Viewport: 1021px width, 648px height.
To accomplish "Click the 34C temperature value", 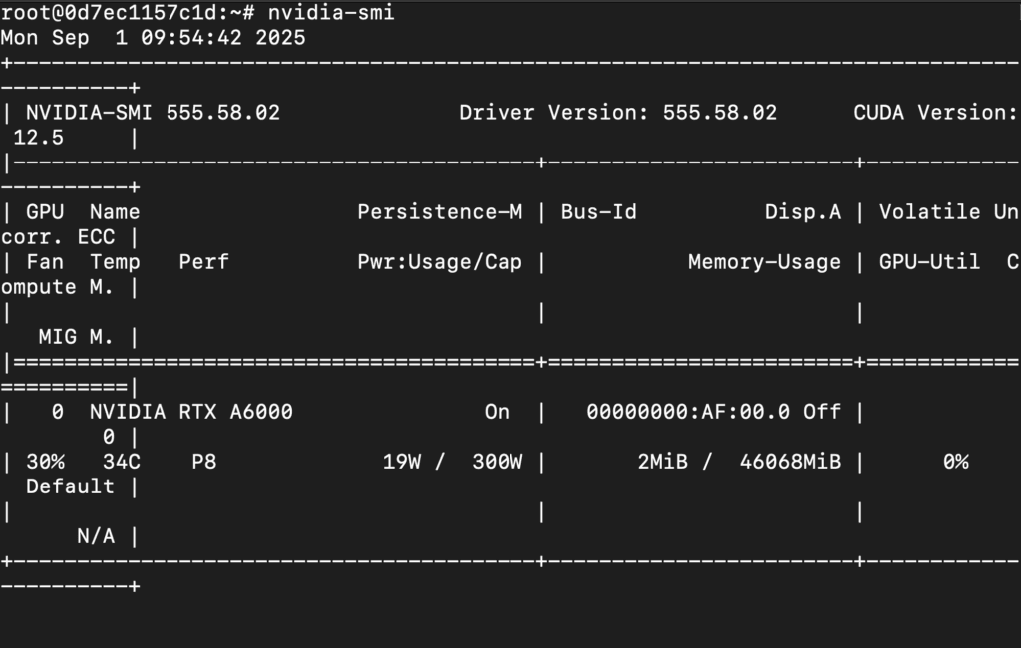I will (x=121, y=462).
